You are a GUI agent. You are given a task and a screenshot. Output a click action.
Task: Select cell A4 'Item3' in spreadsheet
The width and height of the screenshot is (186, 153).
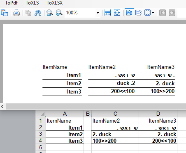pos(65,141)
